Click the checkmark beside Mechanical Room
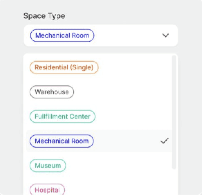The height and width of the screenshot is (195, 202). point(164,141)
